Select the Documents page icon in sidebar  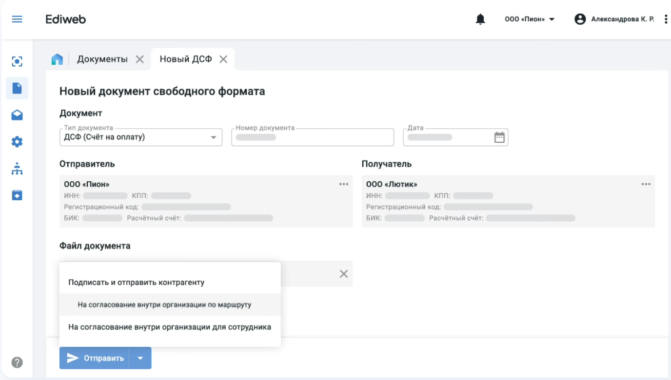[x=18, y=88]
